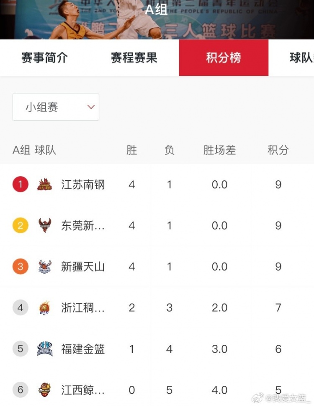This screenshot has width=314, height=406.
Task: Click the yellow rank 2 badge
Action: point(20,226)
